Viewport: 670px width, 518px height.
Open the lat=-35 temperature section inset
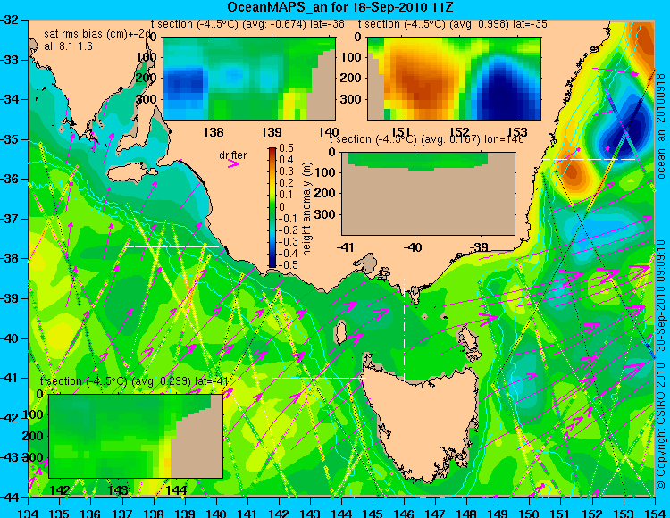coord(454,79)
